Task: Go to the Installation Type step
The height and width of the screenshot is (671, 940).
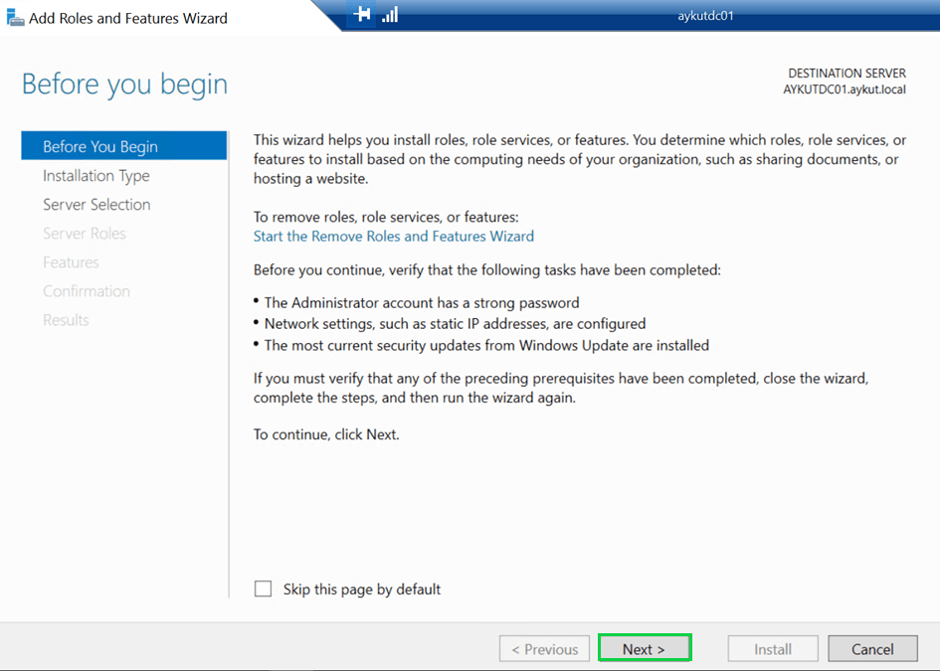Action: (96, 176)
